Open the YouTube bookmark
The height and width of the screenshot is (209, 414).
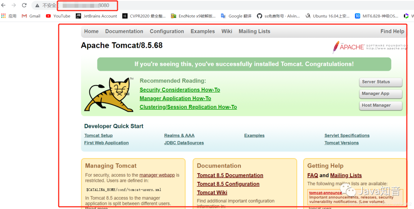[x=58, y=16]
